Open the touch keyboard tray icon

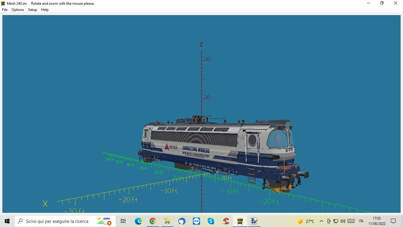(351, 221)
